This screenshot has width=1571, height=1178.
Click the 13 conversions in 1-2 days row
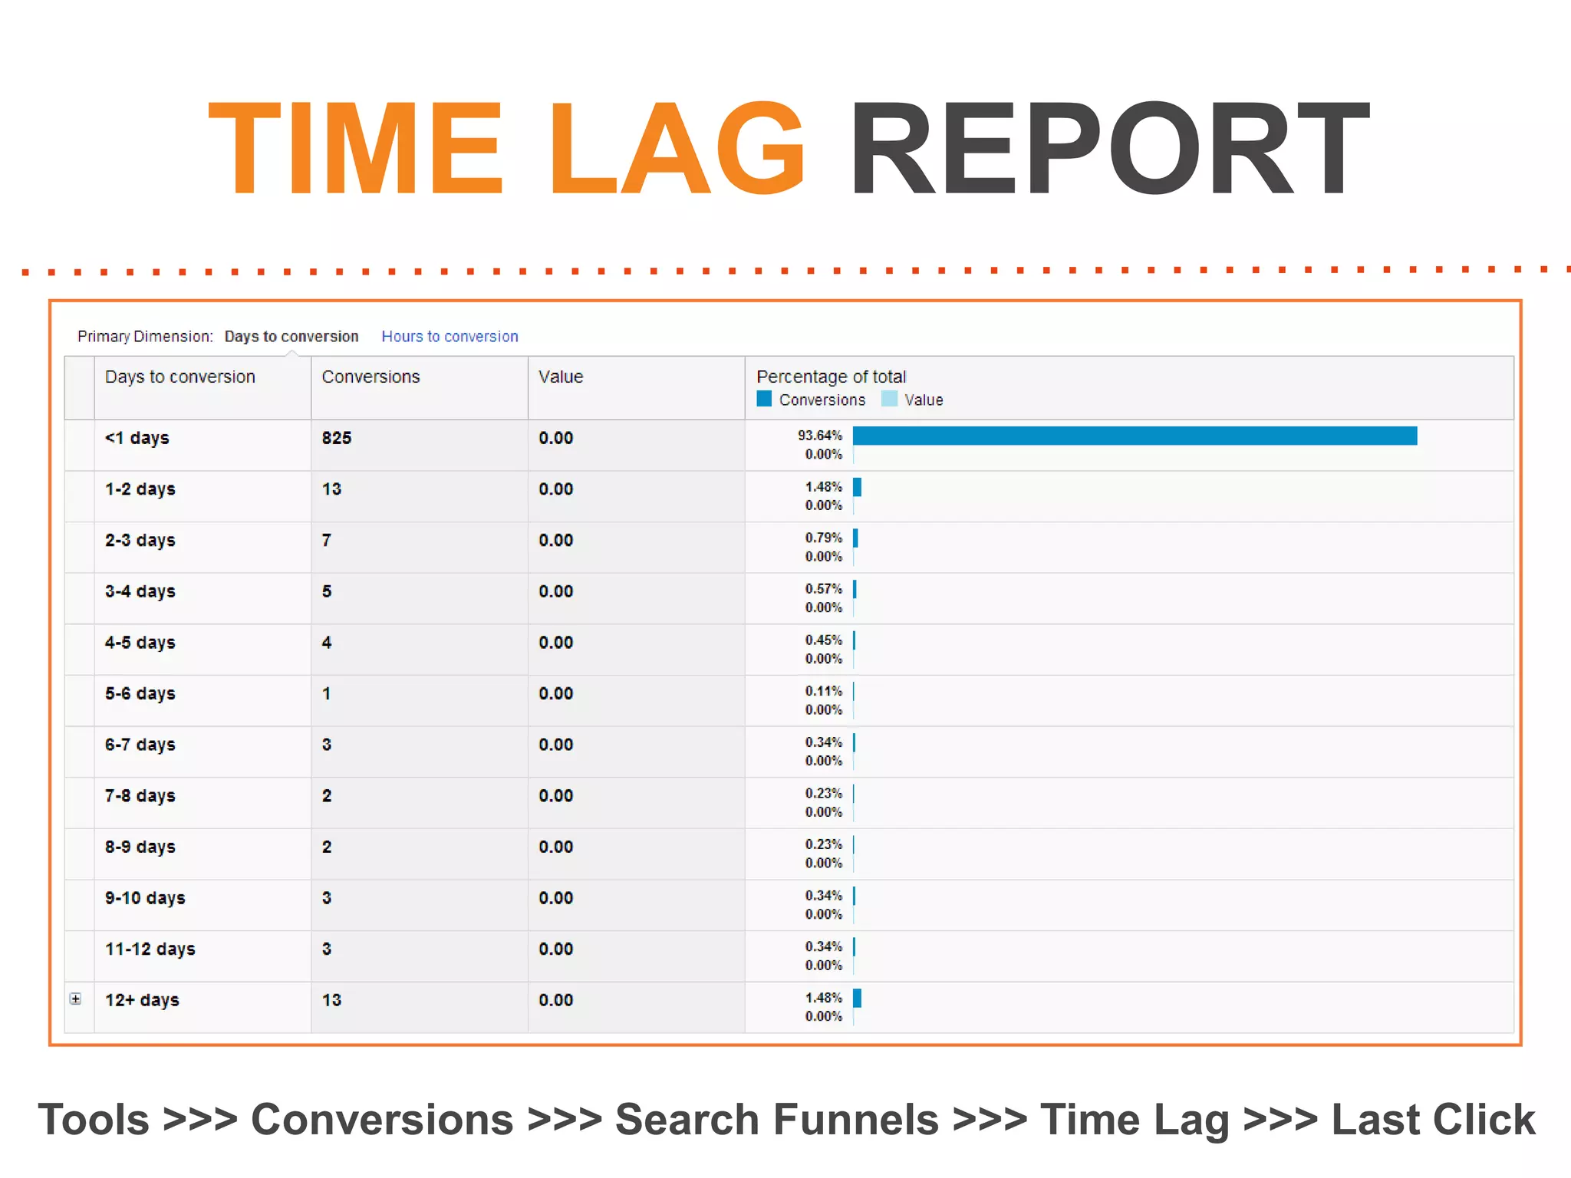coord(331,489)
